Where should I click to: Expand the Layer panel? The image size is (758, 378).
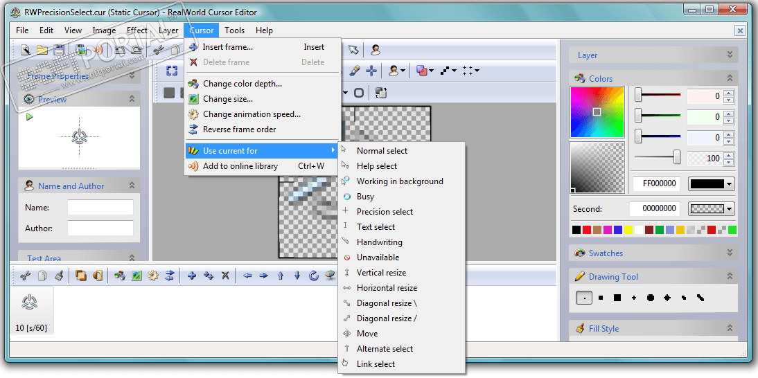[x=730, y=55]
